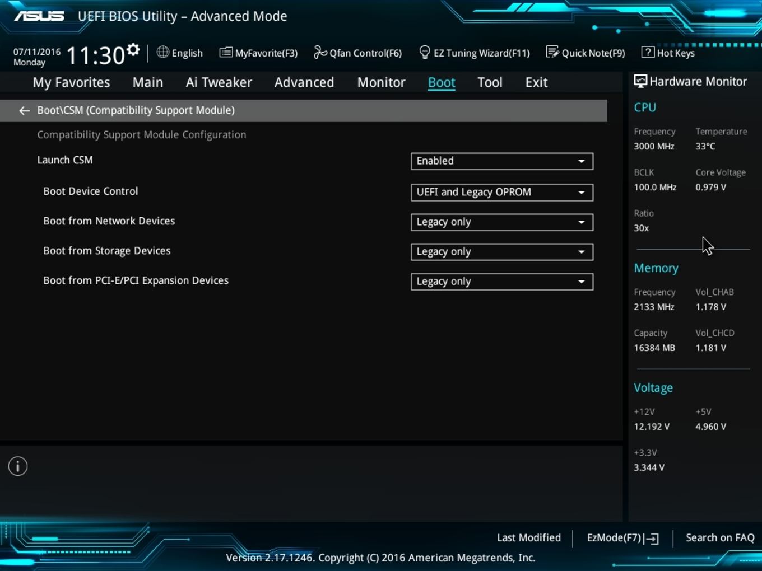Click the MyFavorite list icon
This screenshot has width=762, height=571.
click(x=226, y=53)
